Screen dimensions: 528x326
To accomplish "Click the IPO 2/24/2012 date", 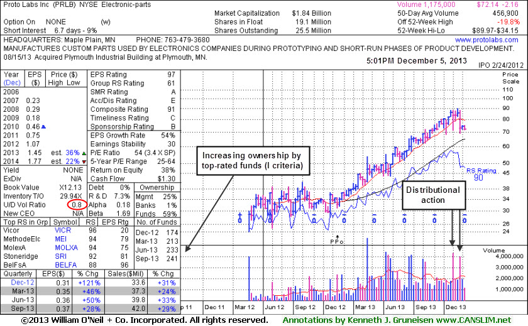I will point(501,65).
